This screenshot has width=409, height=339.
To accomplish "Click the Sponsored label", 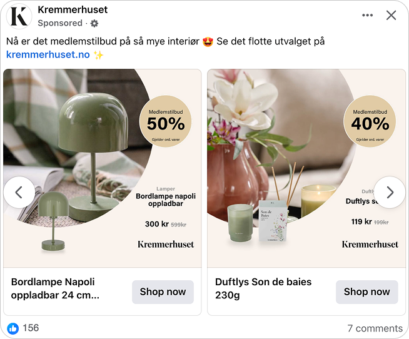I will (x=60, y=23).
